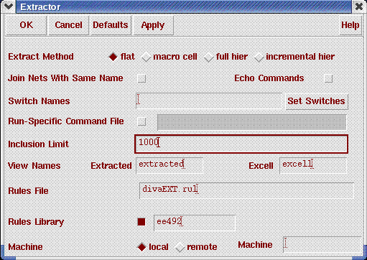
Task: Edit the Rules Library name field
Action: (x=195, y=223)
